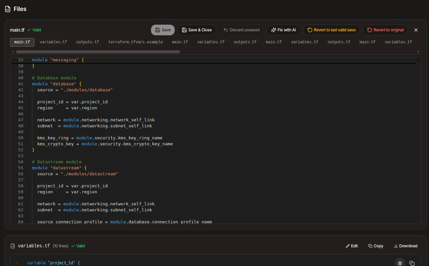Select the first variables.tf tab
Image resolution: width=429 pixels, height=266 pixels.
point(53,42)
